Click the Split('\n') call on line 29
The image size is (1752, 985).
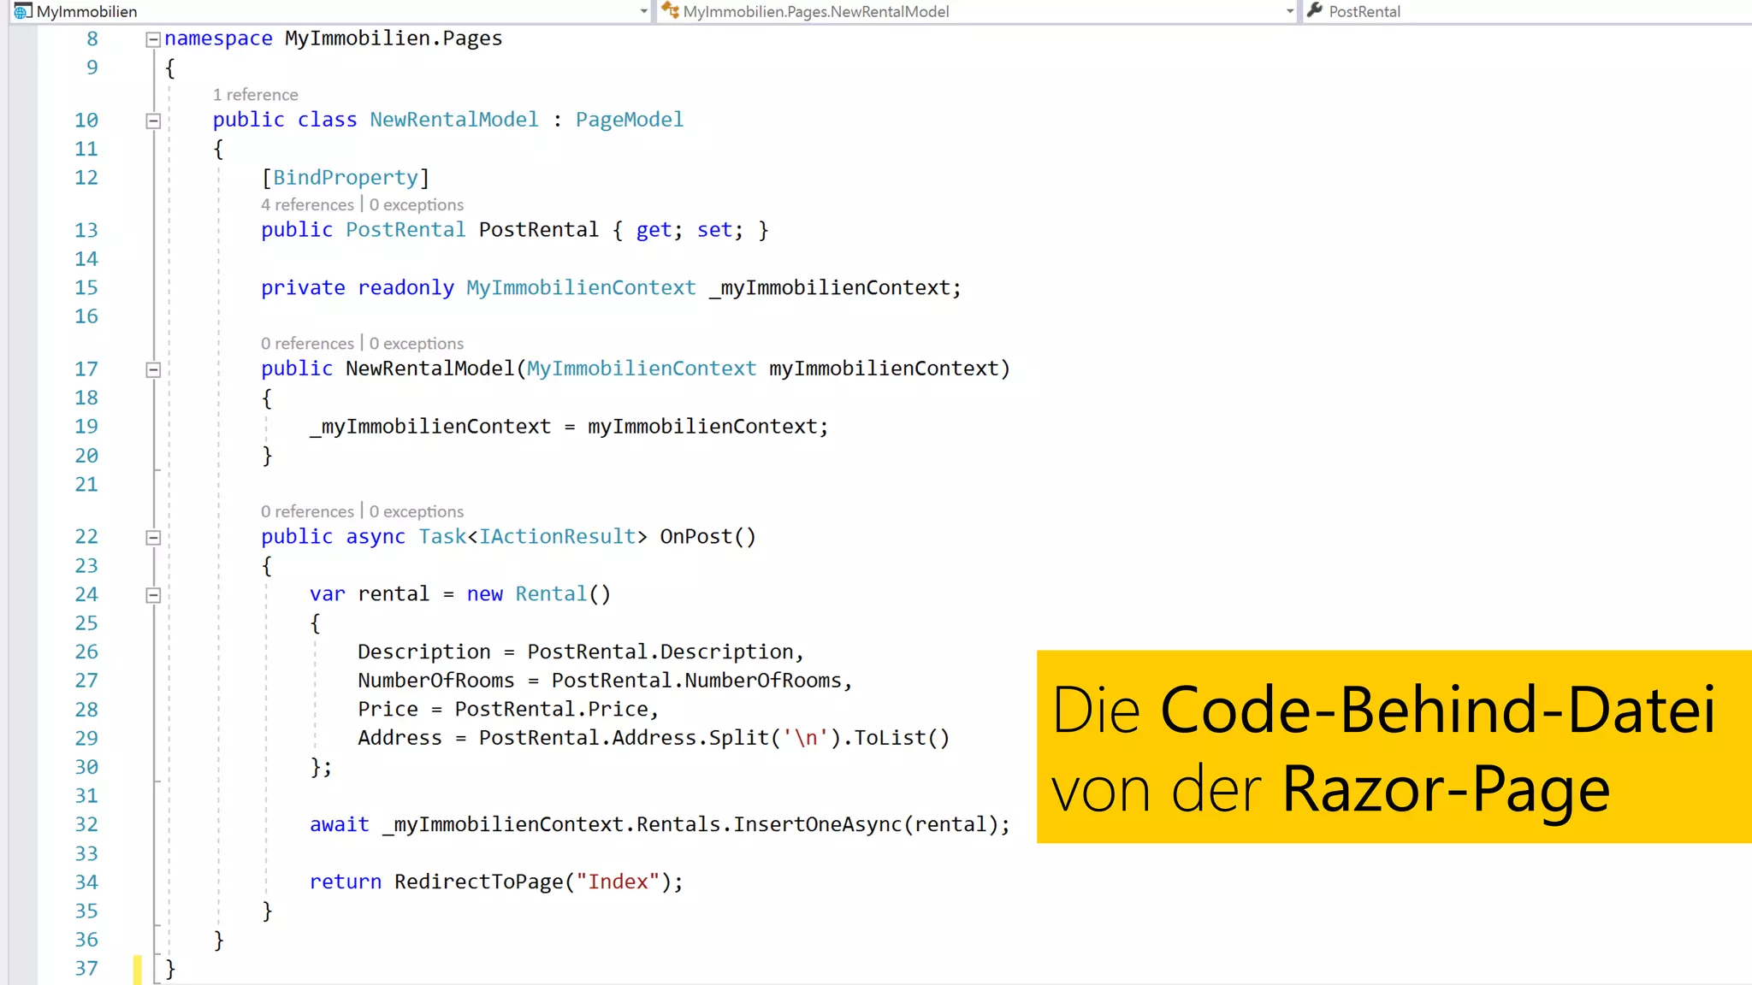pos(775,738)
